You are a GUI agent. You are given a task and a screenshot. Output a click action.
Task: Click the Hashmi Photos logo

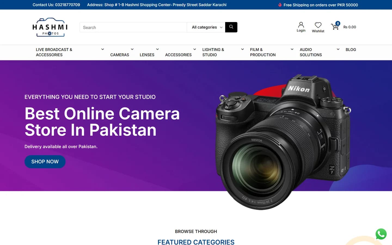50,27
